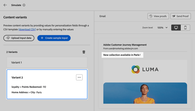The height and width of the screenshot is (111, 195).
Task: Click the Send Proof button
Action: point(180,16)
